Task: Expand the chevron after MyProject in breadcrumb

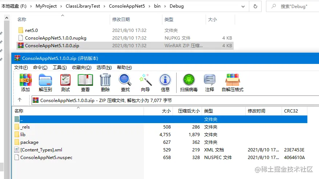Action: point(61,6)
